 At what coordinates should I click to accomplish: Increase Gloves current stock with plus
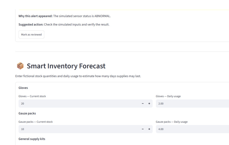(x=149, y=103)
